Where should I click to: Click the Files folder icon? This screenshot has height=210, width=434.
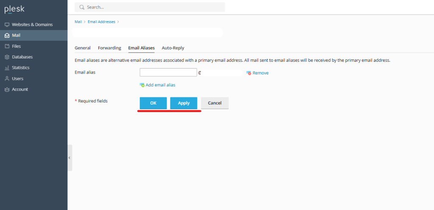[7, 46]
